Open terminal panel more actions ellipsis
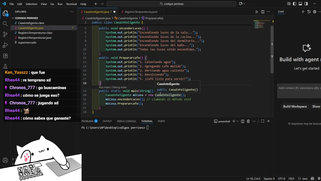This screenshot has width=321, height=181. tap(254, 121)
